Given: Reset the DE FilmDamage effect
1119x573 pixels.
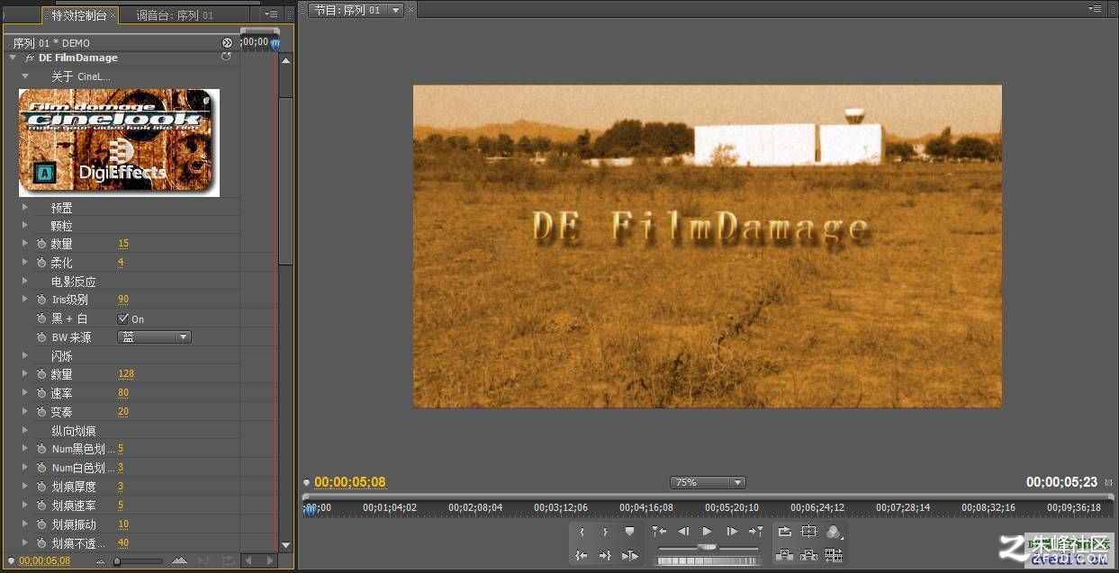Looking at the screenshot, I should (x=226, y=57).
